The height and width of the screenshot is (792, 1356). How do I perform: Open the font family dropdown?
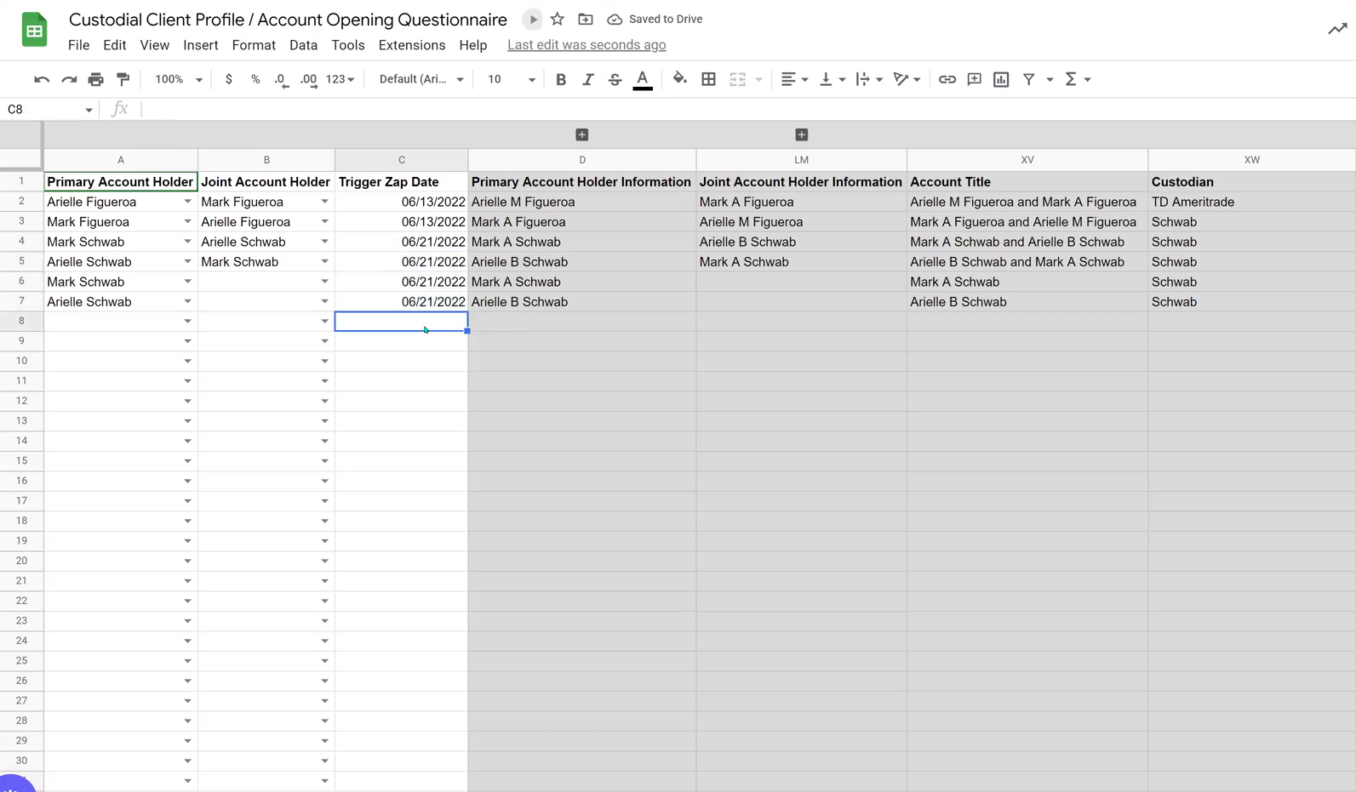tap(421, 79)
